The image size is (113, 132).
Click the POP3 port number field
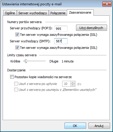[x=61, y=29]
